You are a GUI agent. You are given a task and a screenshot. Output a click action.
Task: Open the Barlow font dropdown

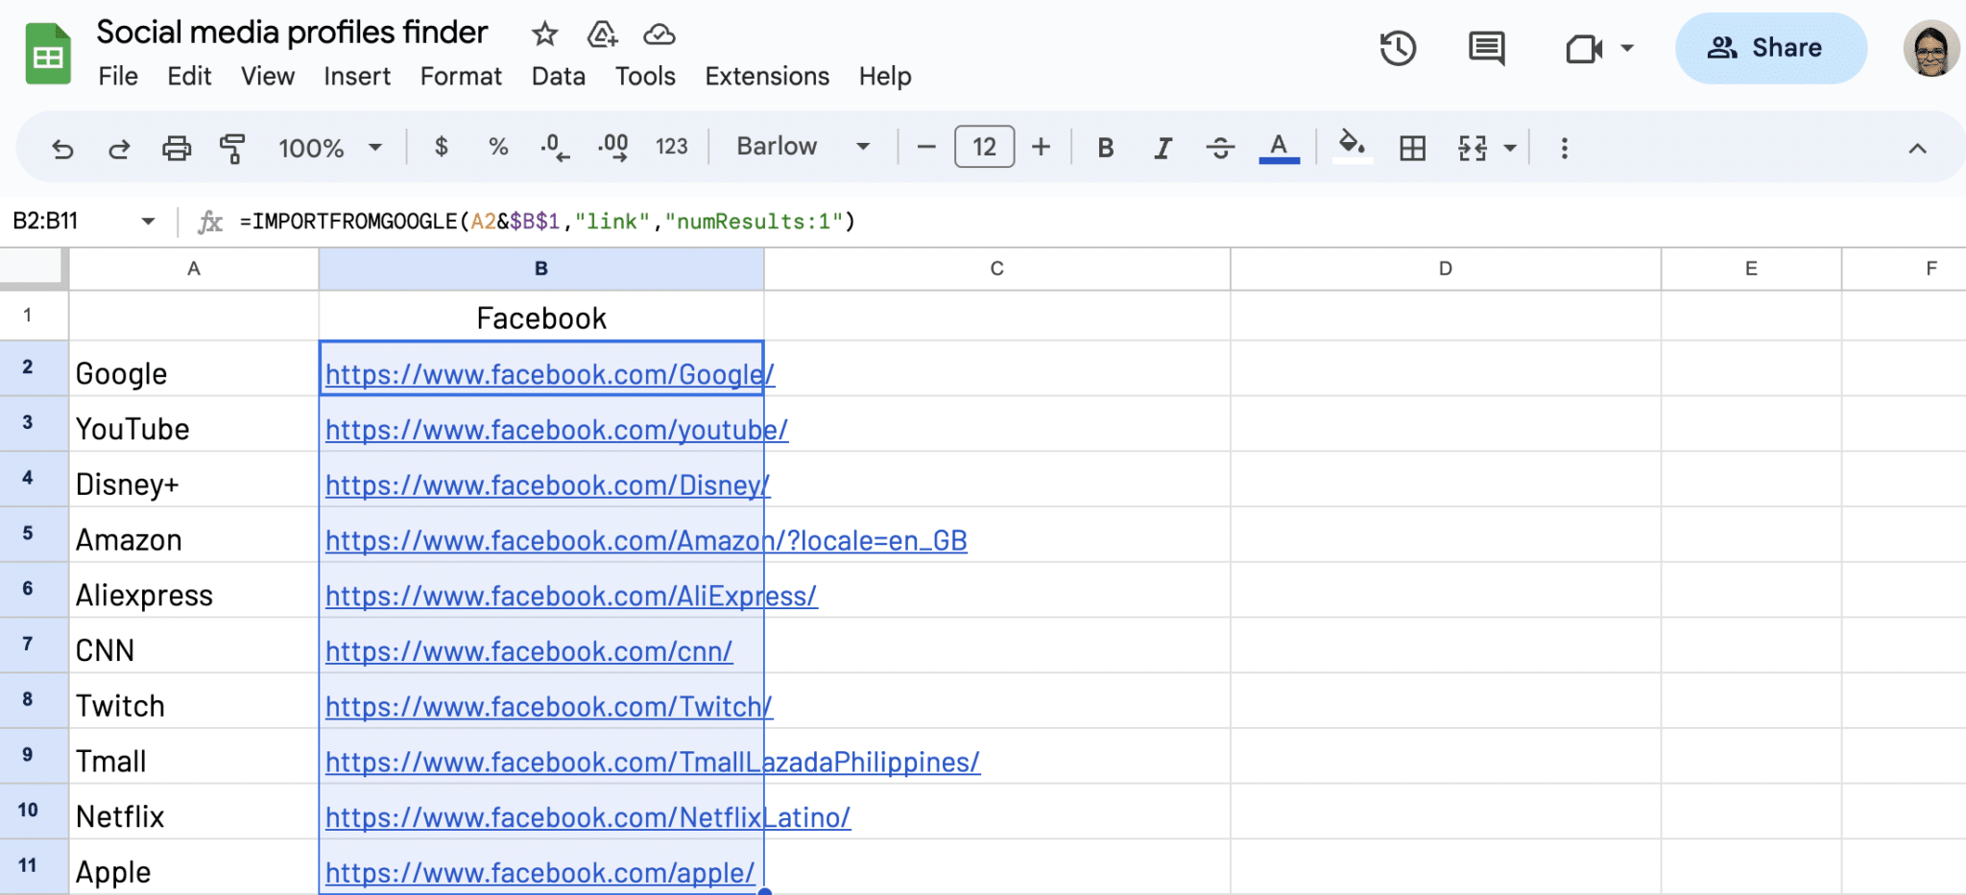point(803,147)
